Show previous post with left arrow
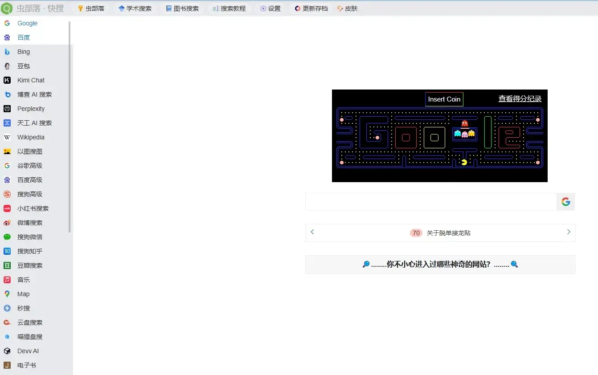 pyautogui.click(x=312, y=232)
